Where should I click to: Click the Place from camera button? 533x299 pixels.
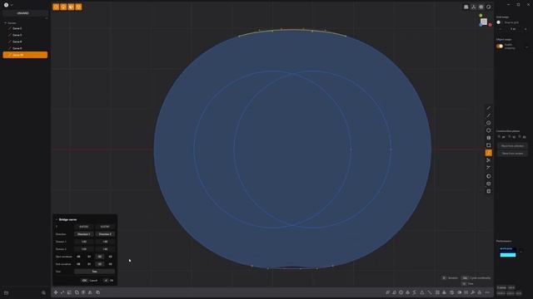[x=512, y=153]
